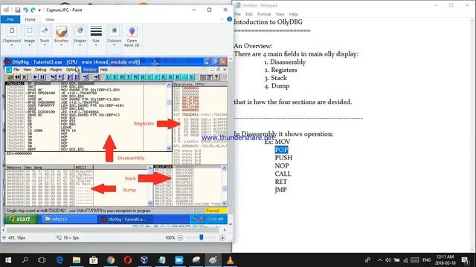
Task: Open the File tab in Paint
Action: pos(10,19)
